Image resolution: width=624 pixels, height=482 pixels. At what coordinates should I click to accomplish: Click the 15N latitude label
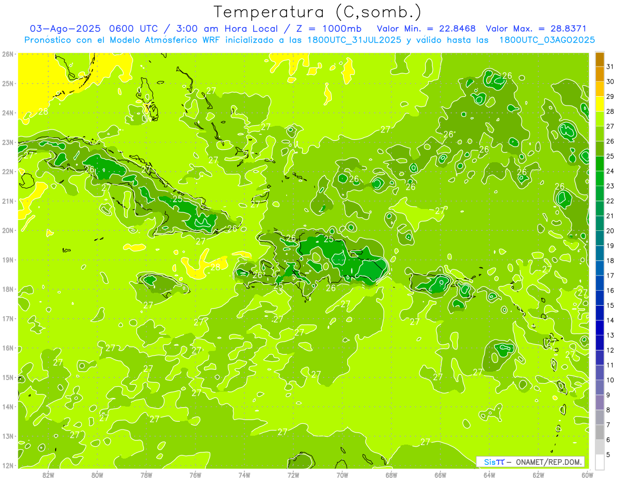point(8,377)
